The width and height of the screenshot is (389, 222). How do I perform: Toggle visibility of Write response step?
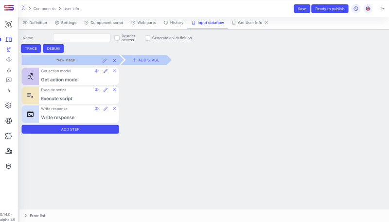96,109
